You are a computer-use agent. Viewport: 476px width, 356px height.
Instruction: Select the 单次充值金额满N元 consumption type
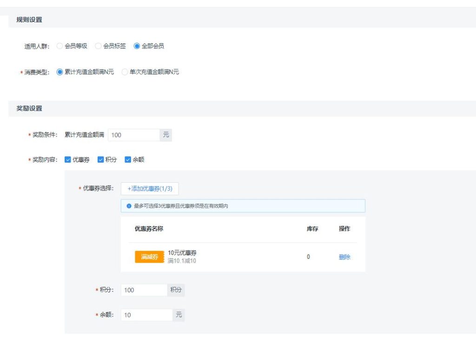point(125,72)
